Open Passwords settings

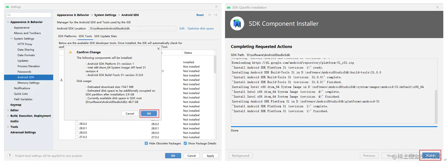tap(24, 72)
